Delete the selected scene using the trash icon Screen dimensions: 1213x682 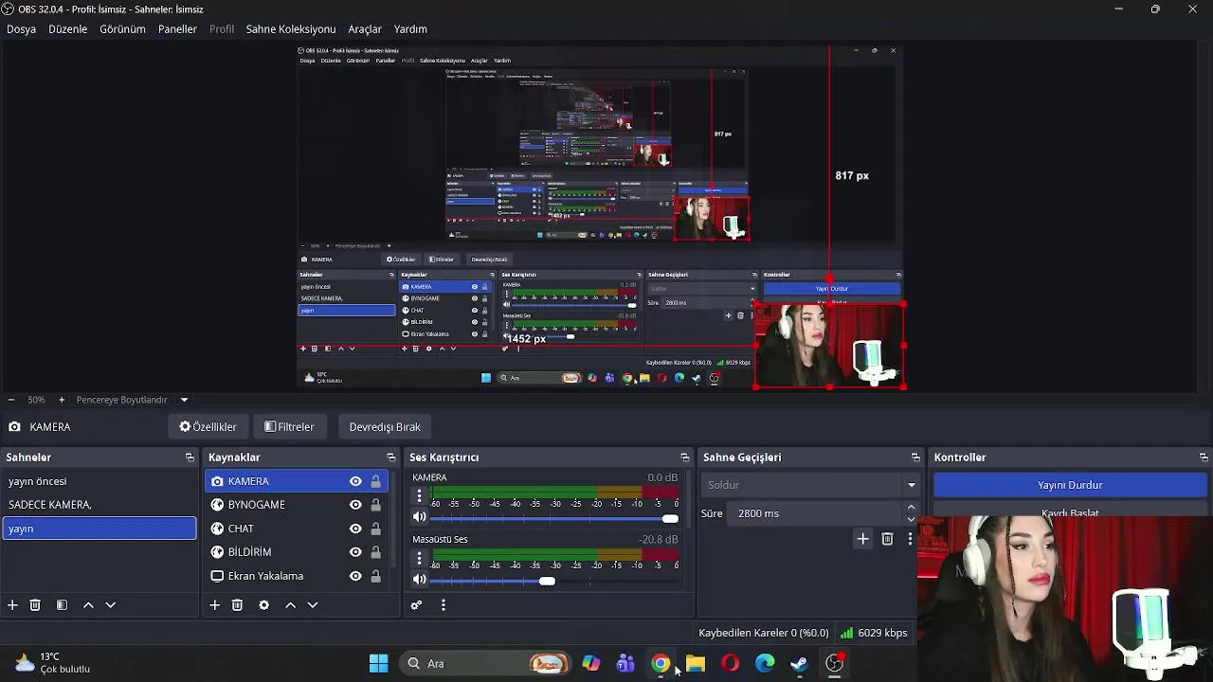(35, 605)
